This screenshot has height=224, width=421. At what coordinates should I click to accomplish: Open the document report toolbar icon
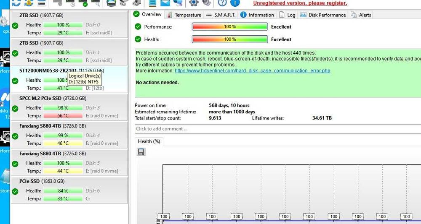coord(152,3)
